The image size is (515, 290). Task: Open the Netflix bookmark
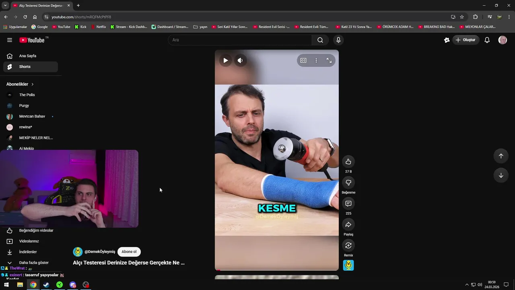pos(99,27)
